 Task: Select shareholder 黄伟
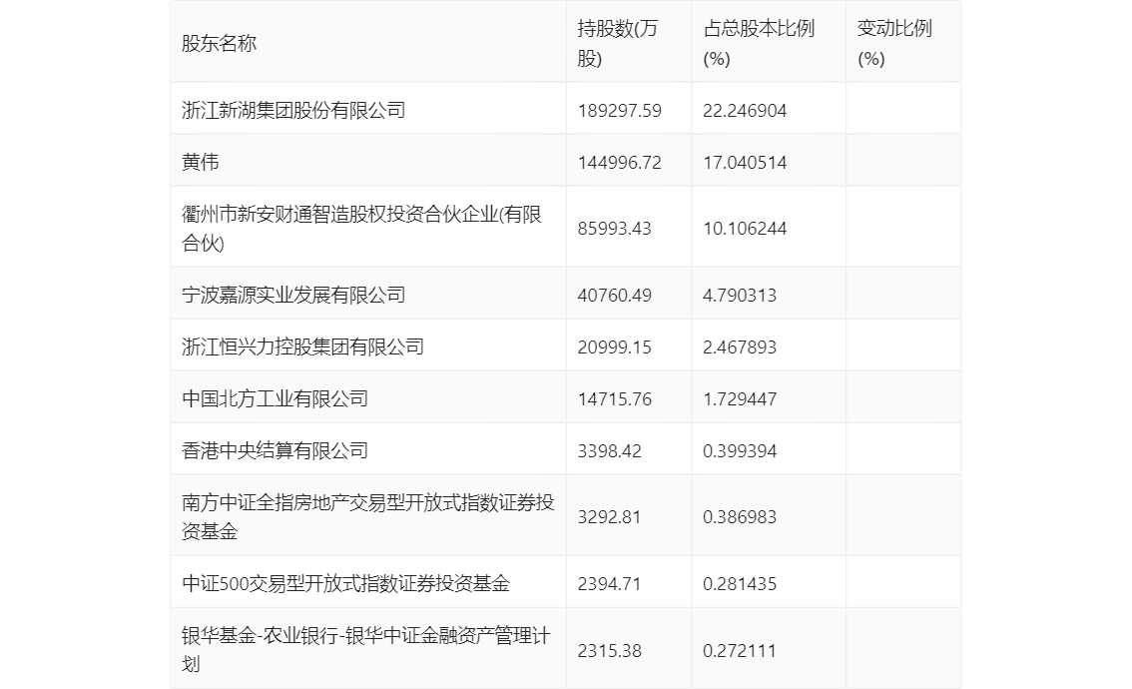click(x=200, y=162)
